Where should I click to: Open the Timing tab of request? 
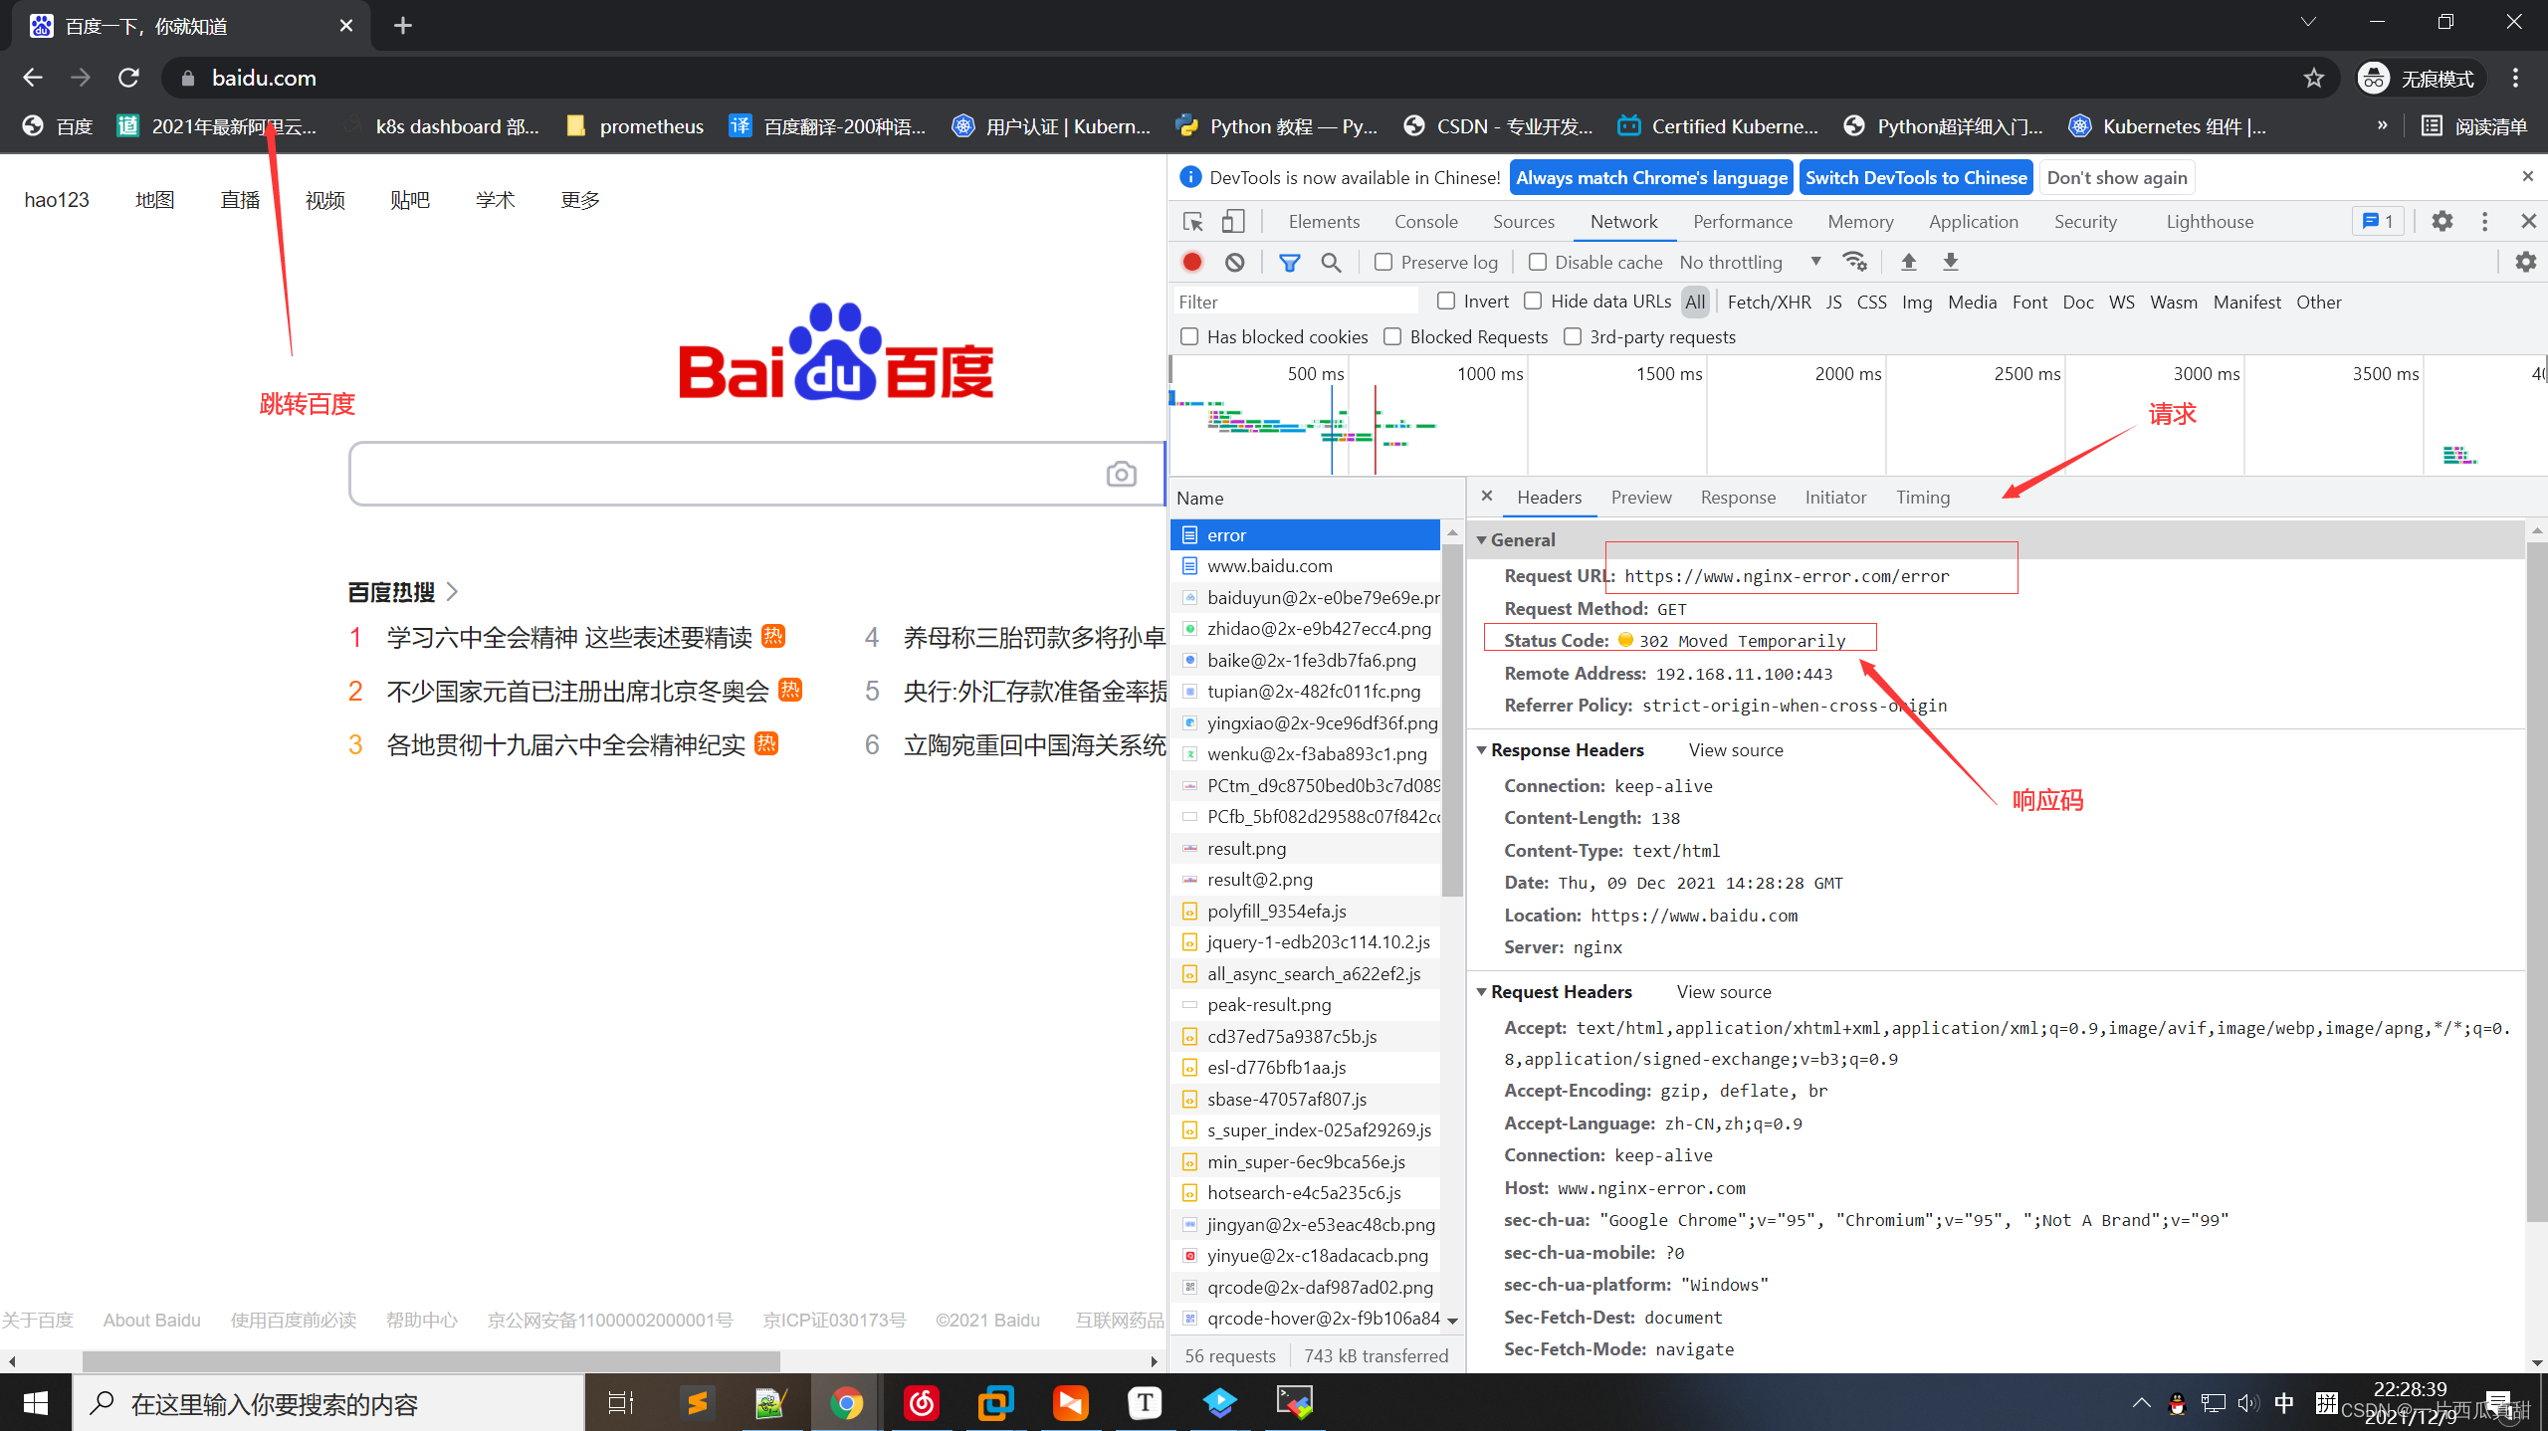1922,497
